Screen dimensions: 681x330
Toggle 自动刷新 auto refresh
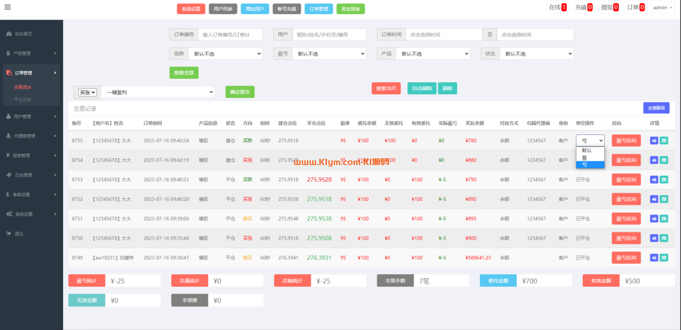(422, 88)
